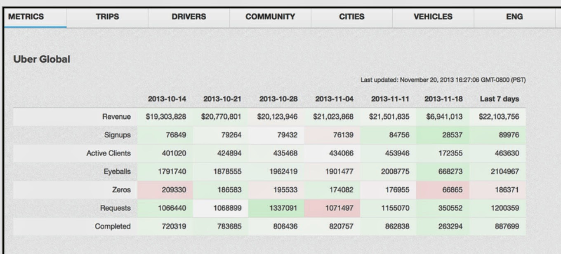Click the 2013-11-11 column header

pos(390,99)
